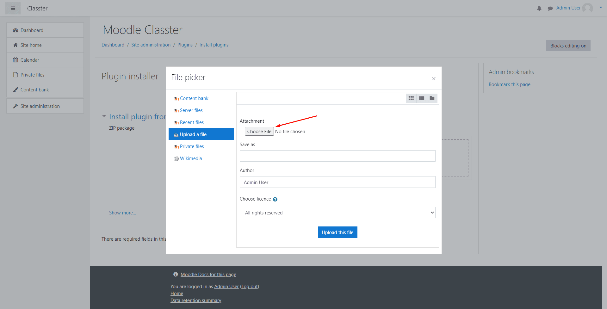Click 'No file chosen' text
The width and height of the screenshot is (607, 309).
(290, 132)
